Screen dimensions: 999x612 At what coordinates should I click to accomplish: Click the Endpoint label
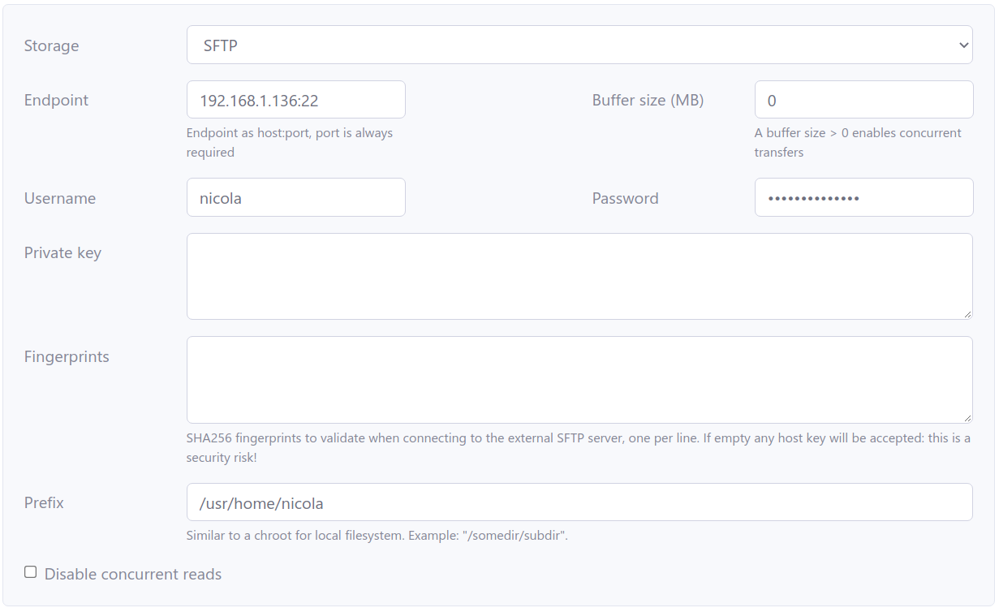56,99
